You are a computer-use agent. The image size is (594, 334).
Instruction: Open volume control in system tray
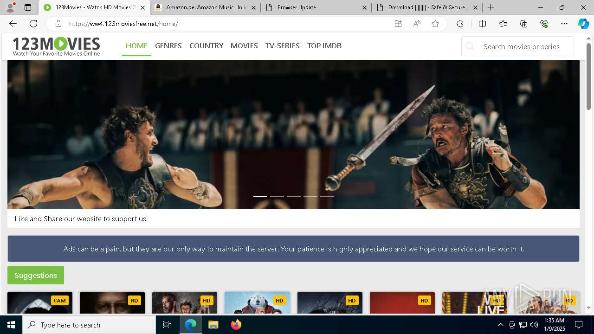pyautogui.click(x=534, y=325)
